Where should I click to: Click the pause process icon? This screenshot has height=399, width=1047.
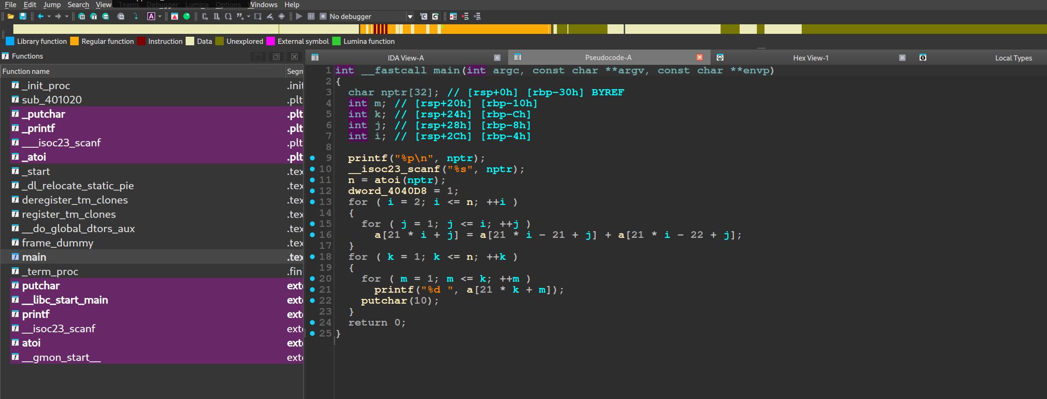point(311,16)
